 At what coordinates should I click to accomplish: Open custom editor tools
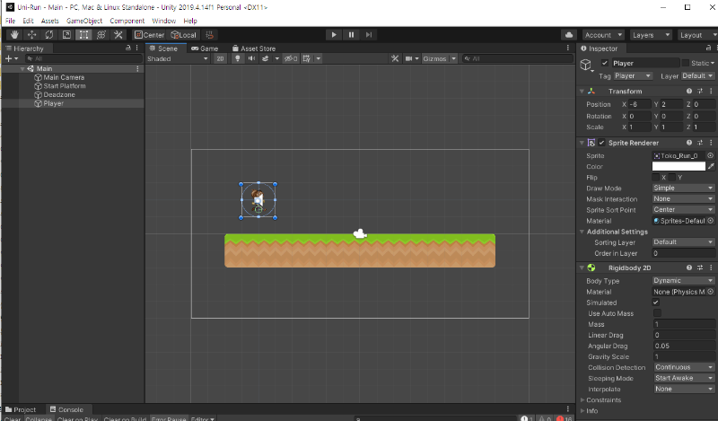pos(118,35)
